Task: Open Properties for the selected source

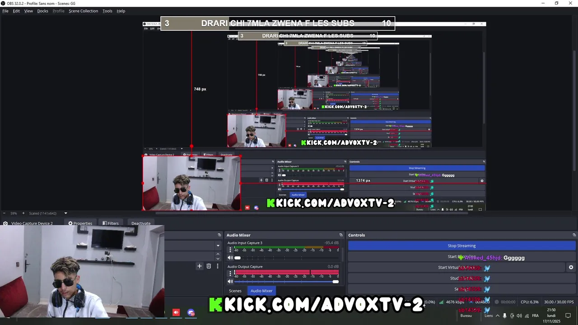Action: (x=80, y=223)
